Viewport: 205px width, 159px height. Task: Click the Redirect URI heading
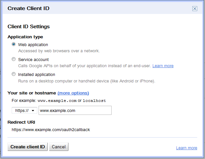[x=21, y=122]
